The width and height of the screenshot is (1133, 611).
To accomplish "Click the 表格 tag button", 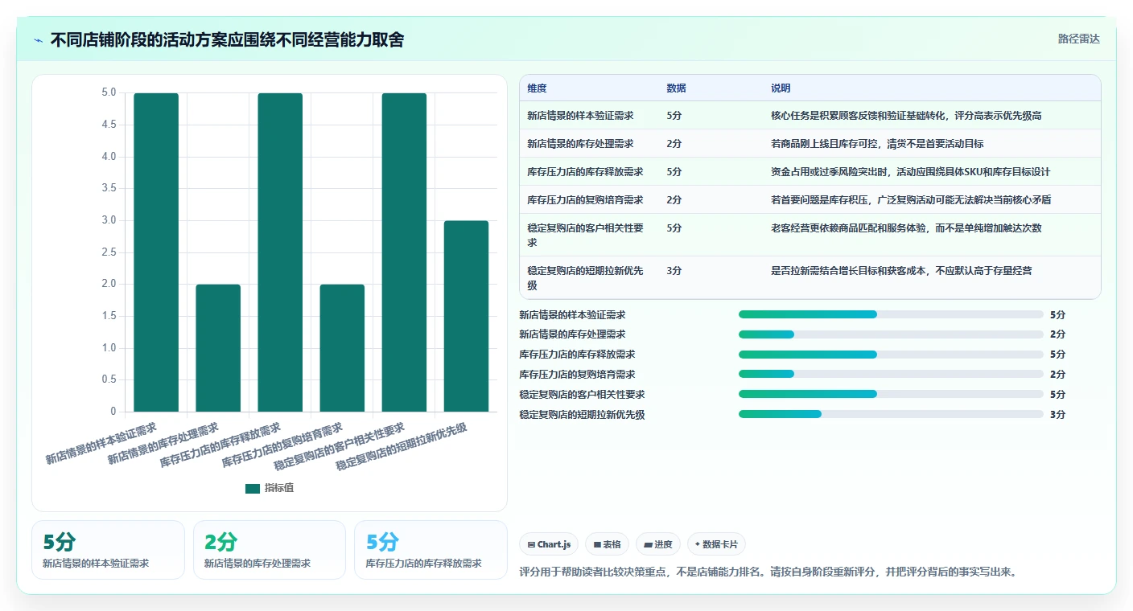I will [608, 544].
